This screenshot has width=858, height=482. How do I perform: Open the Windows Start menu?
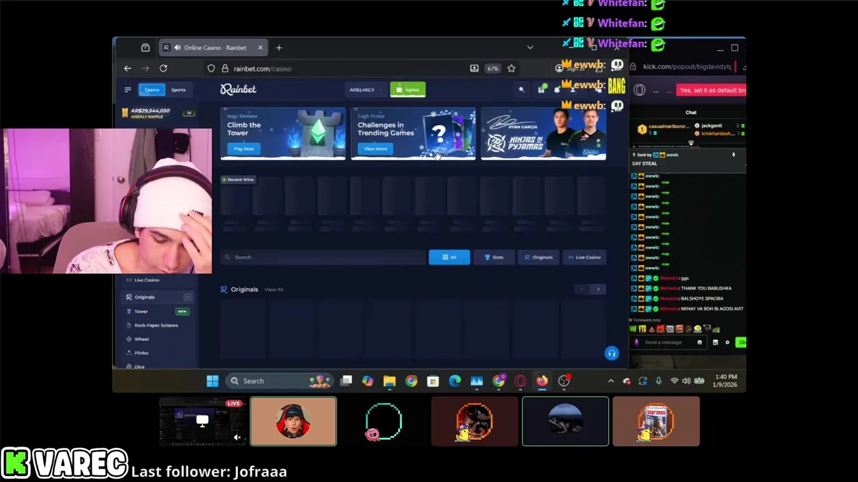[212, 381]
